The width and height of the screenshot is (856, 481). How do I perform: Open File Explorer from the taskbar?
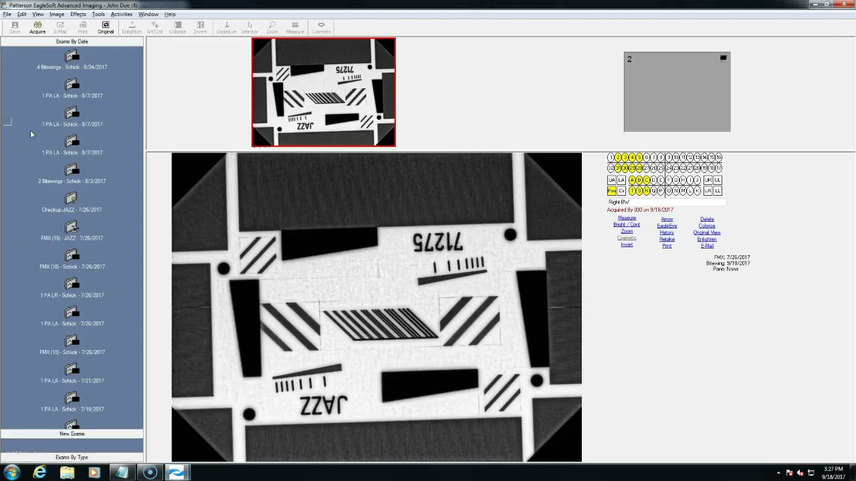point(67,472)
